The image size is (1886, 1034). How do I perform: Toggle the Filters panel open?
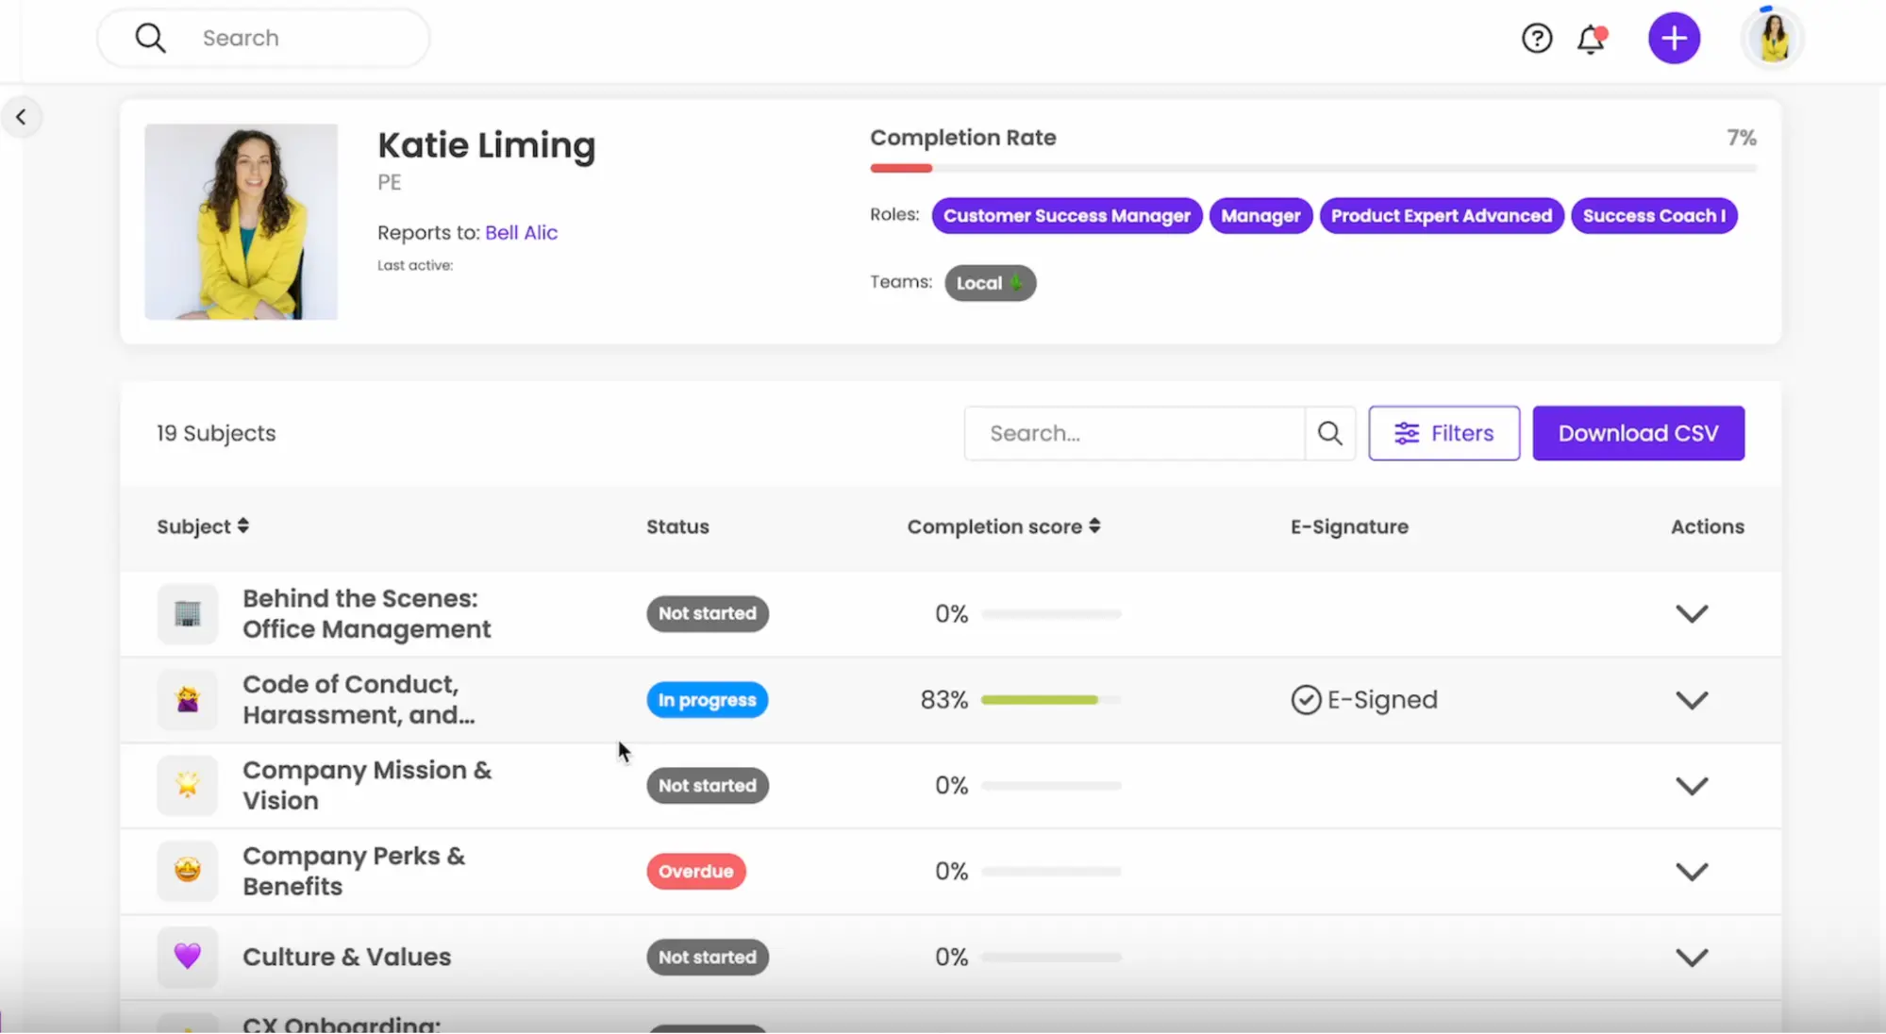(x=1444, y=433)
